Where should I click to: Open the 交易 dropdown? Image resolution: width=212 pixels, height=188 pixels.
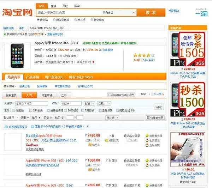tap(104, 103)
